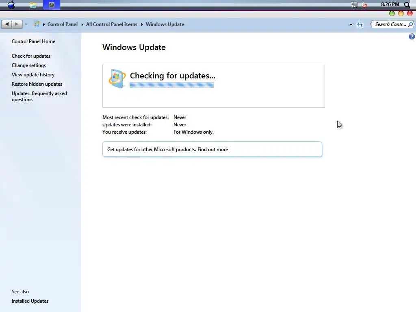Open Updates: frequently asked questions

click(x=39, y=96)
